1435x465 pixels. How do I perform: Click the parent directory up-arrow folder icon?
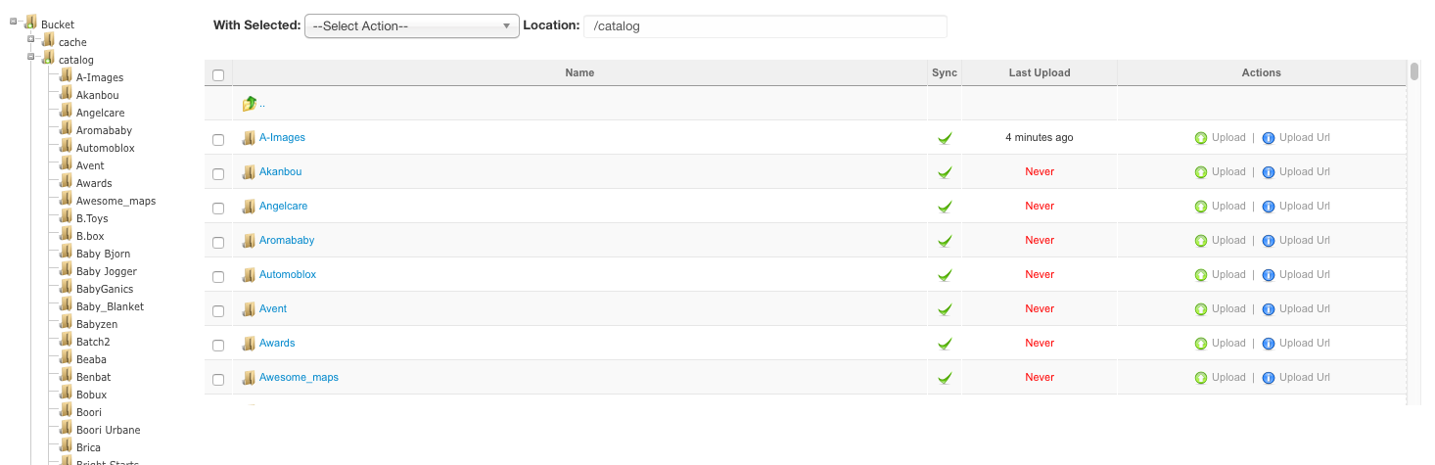tap(249, 104)
